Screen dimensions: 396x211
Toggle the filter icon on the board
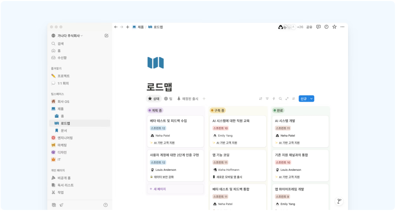pyautogui.click(x=267, y=99)
